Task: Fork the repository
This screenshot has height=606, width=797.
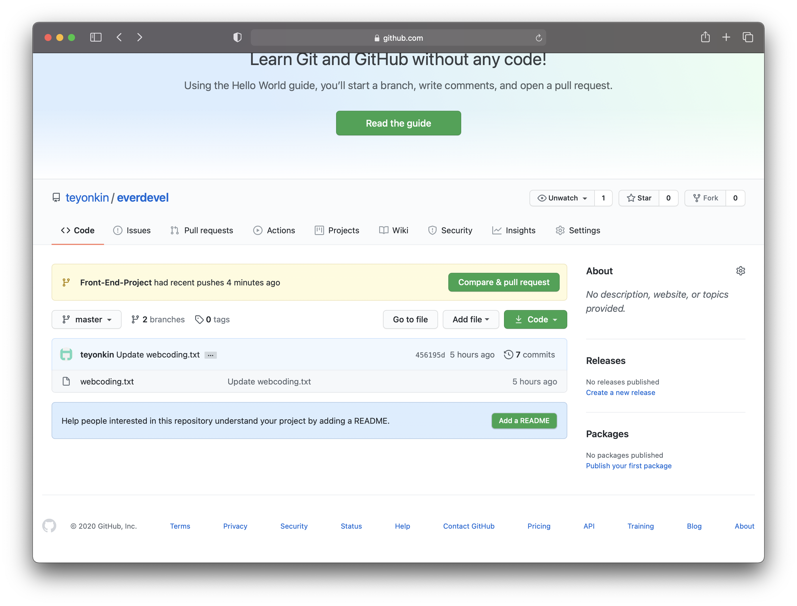Action: pos(705,198)
